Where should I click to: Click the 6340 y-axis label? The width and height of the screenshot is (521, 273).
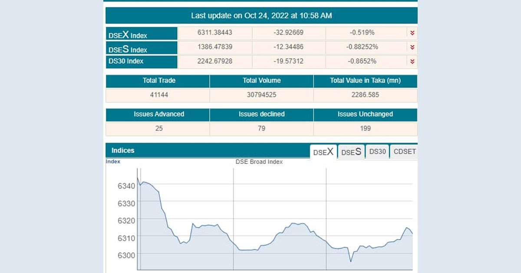coord(126,186)
